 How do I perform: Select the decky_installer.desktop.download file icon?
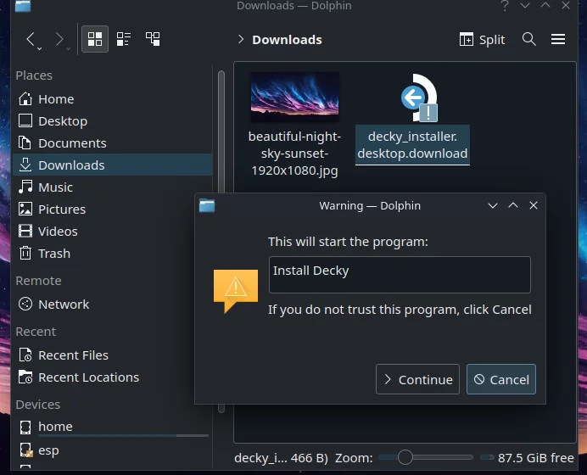[420, 98]
